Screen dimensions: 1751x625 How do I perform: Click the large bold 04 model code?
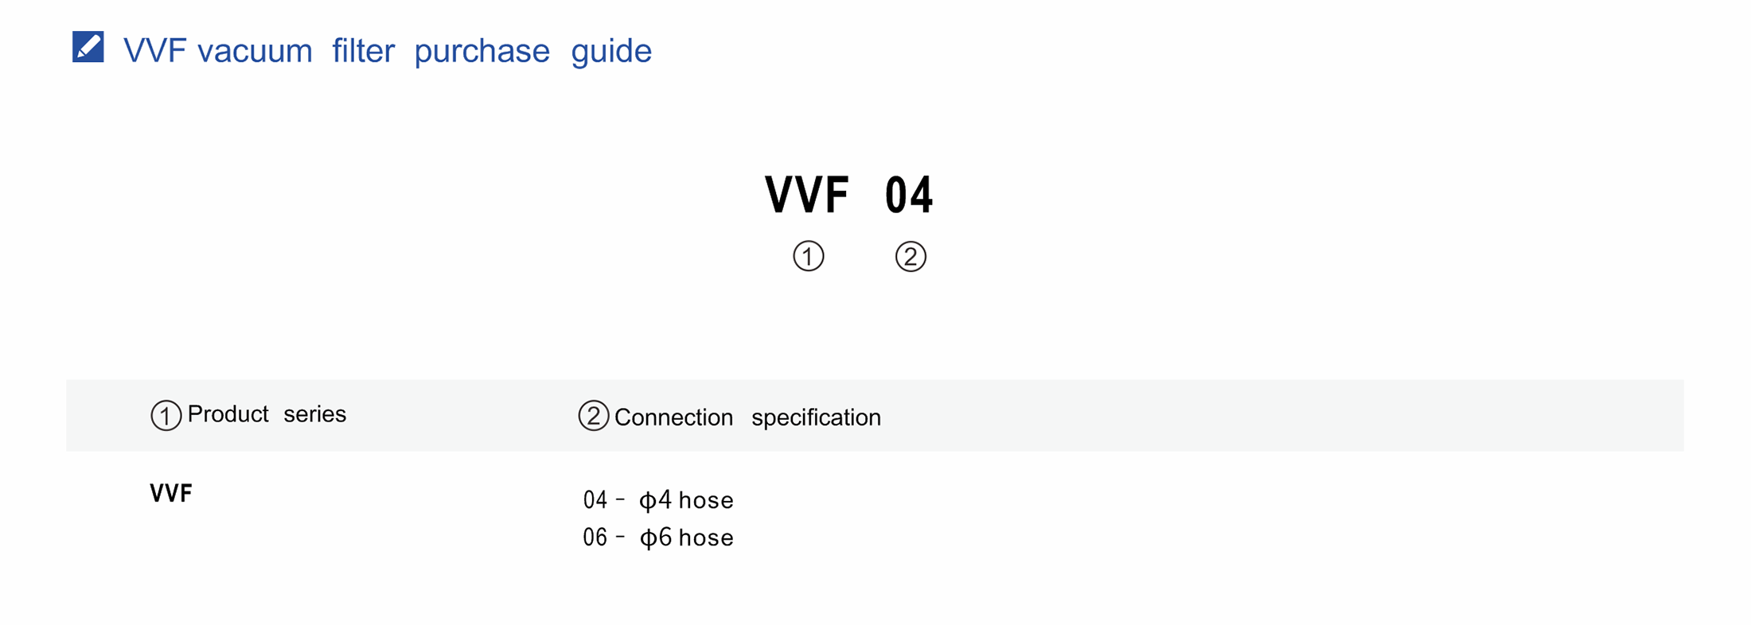click(909, 195)
